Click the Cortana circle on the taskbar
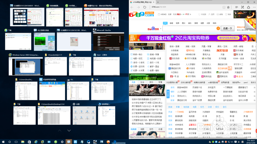Screen dimensions: 257x144 pos(10,142)
